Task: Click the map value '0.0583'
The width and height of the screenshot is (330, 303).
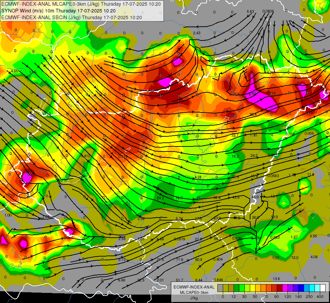Action: tap(273, 176)
